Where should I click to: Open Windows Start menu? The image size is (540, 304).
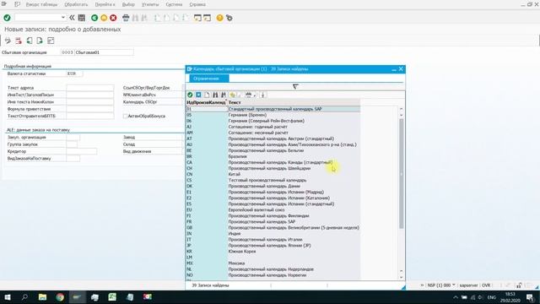coord(8,297)
